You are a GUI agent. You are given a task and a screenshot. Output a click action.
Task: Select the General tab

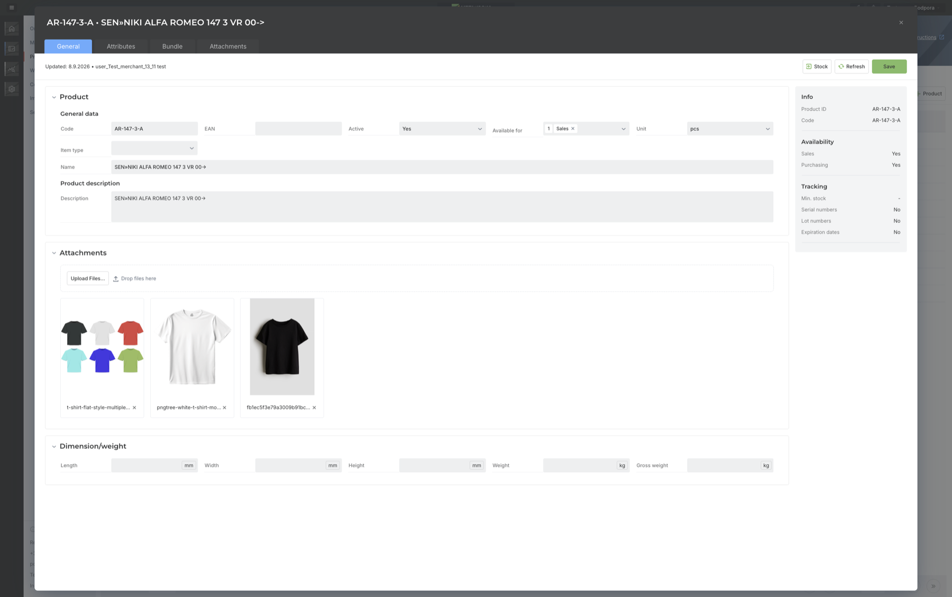[x=68, y=46]
